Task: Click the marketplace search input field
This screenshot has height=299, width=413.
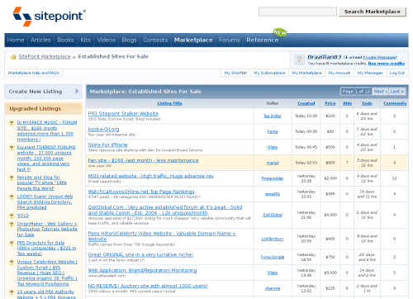Action: (x=297, y=12)
